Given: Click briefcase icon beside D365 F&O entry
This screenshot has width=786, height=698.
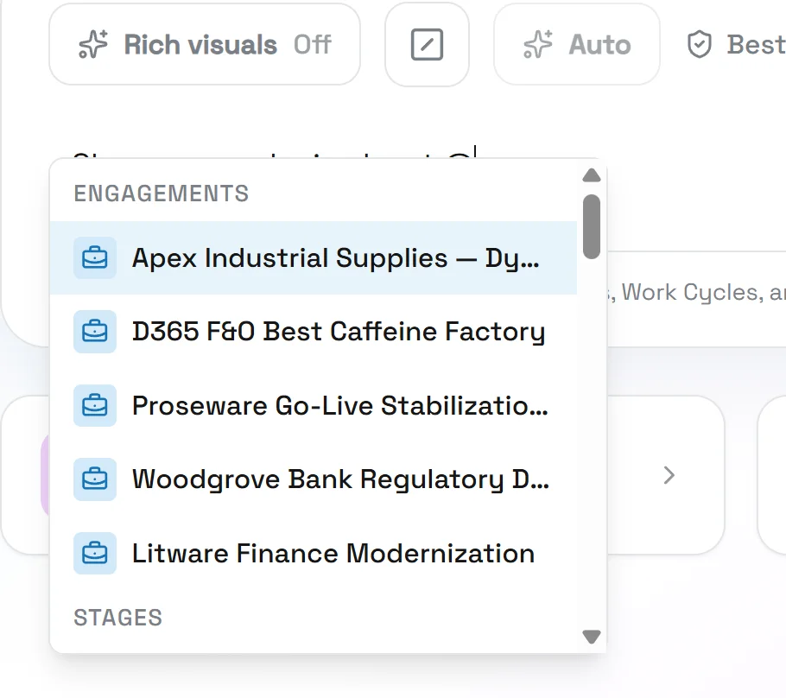Looking at the screenshot, I should point(95,332).
